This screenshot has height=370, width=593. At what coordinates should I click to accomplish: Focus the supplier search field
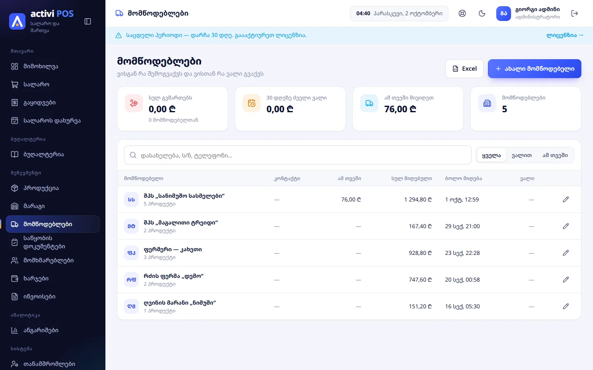[298, 155]
